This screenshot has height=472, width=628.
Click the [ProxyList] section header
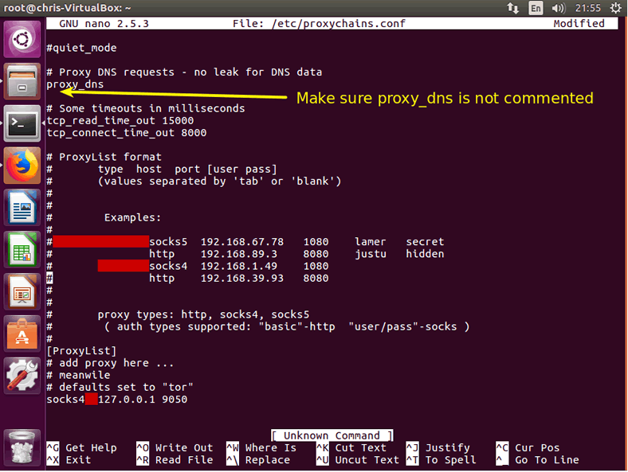click(x=81, y=351)
